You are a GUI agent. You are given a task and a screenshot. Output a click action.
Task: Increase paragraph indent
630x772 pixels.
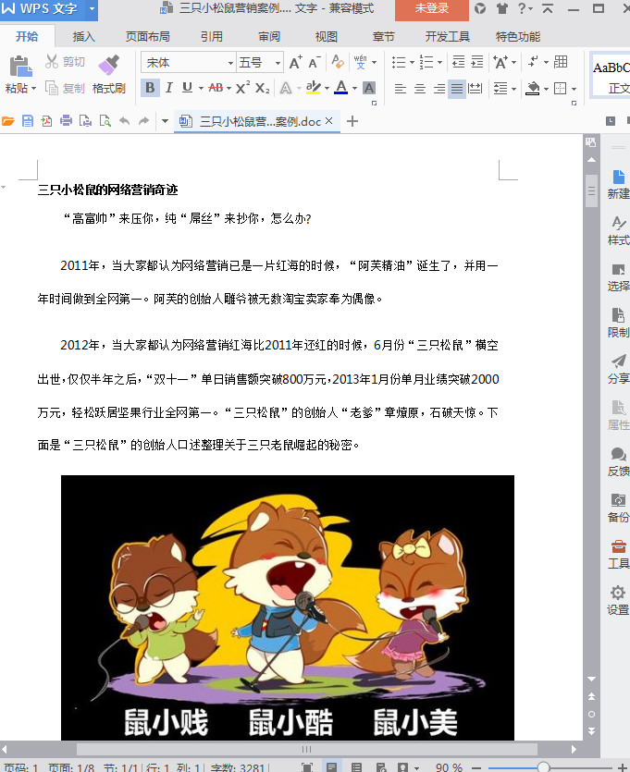point(477,62)
